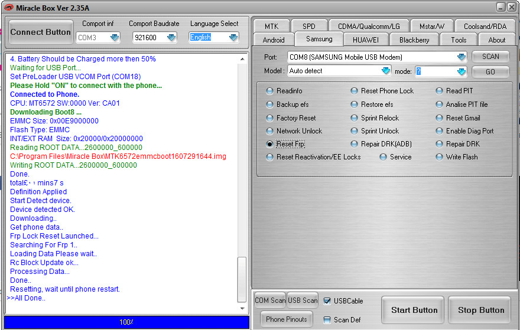Click the Stop Button
Screen dimensions: 520x330
[481, 310]
